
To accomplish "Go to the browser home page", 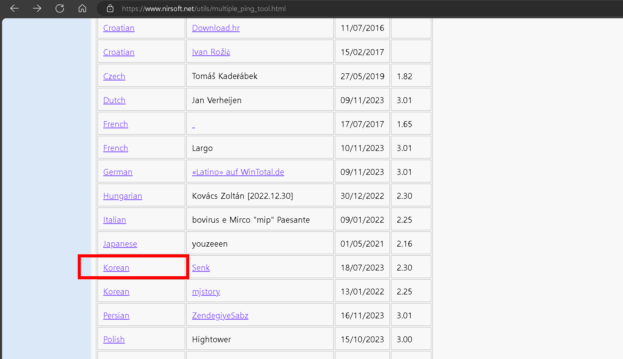I will [82, 8].
